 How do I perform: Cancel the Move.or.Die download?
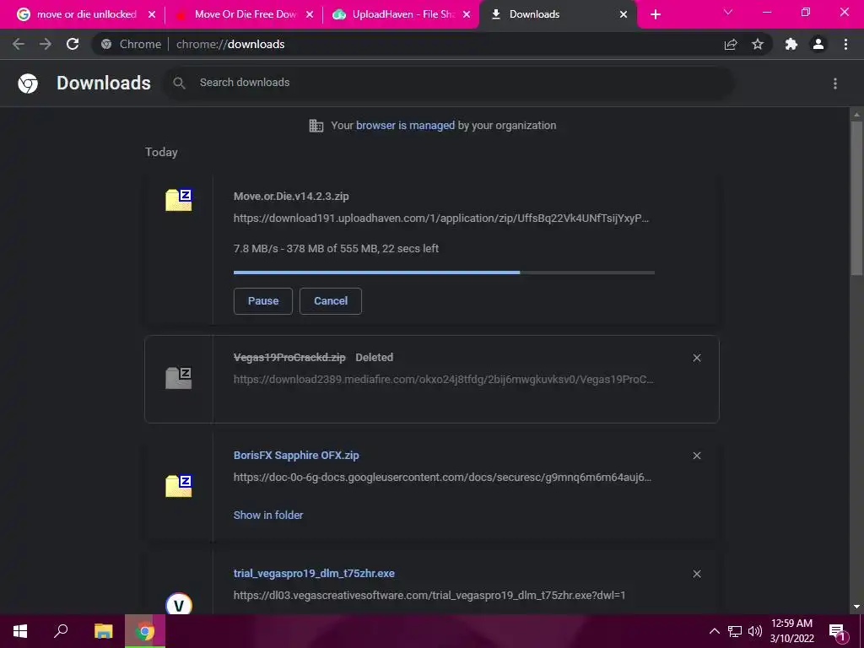(331, 301)
